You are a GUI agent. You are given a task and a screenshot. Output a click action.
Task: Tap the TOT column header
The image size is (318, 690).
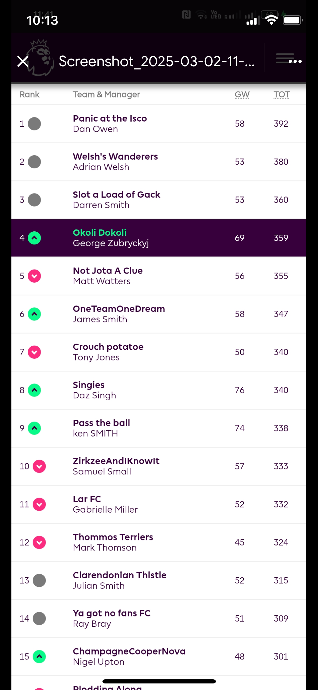[x=281, y=95]
